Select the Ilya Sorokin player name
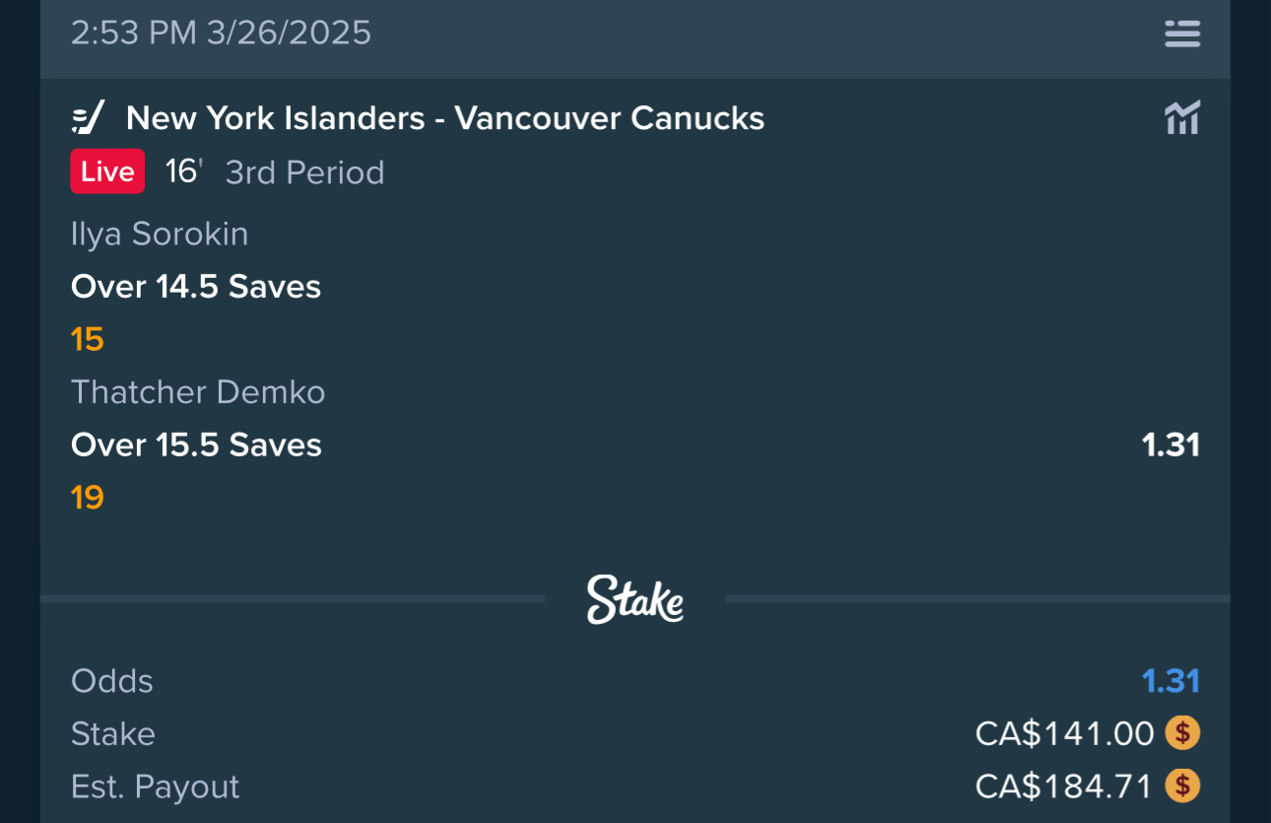This screenshot has width=1271, height=823. pyautogui.click(x=160, y=234)
